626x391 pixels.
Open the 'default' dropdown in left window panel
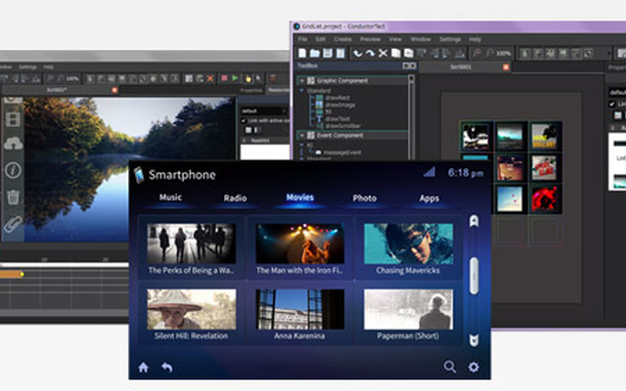point(264,110)
